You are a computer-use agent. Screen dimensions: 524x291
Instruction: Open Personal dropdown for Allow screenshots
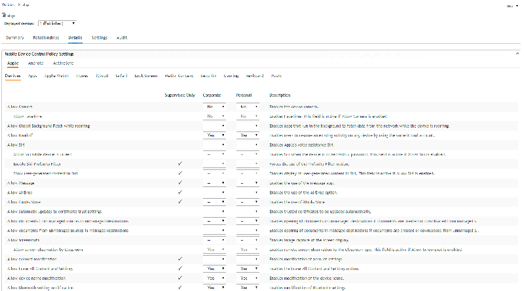pos(248,240)
